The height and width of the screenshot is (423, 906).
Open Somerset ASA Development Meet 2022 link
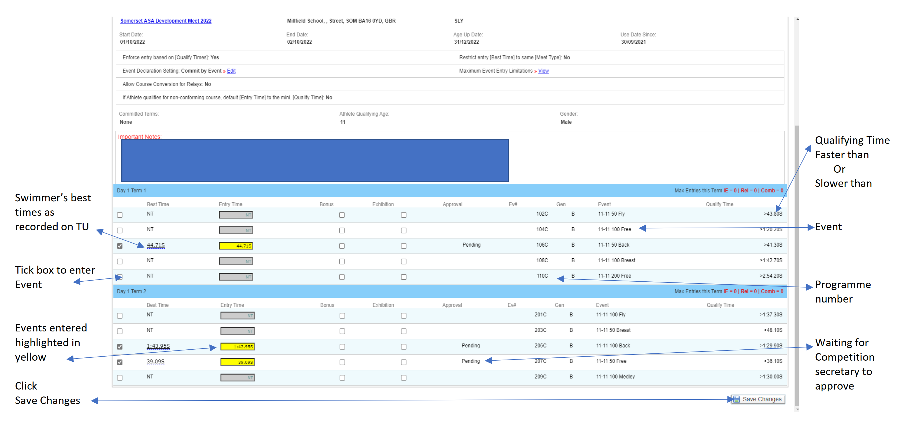[x=166, y=21]
